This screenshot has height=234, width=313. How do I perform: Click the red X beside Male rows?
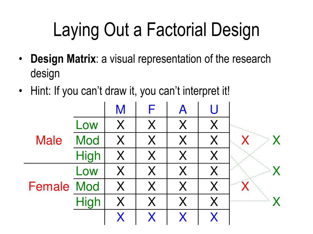245,140
